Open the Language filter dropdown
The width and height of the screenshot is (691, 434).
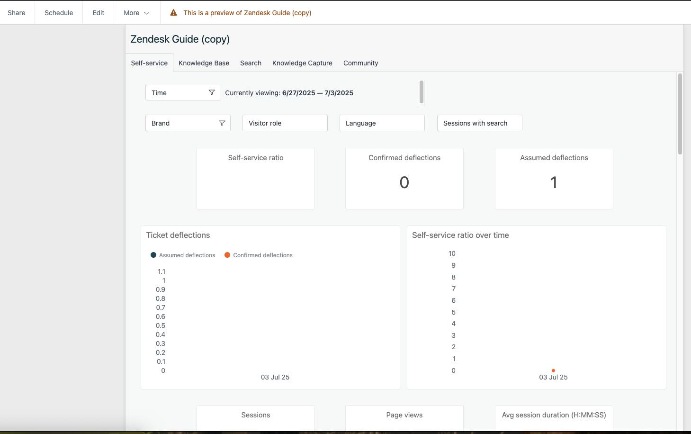[x=382, y=123]
